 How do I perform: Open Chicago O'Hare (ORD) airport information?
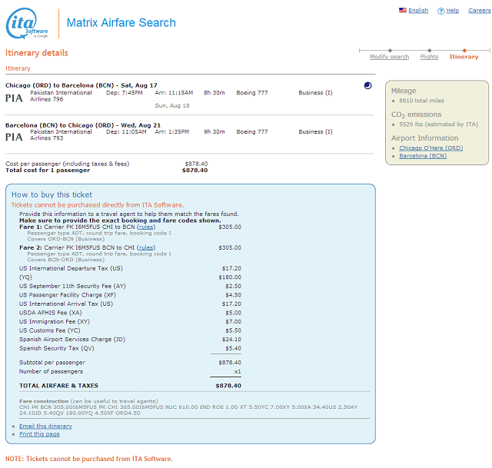(430, 148)
